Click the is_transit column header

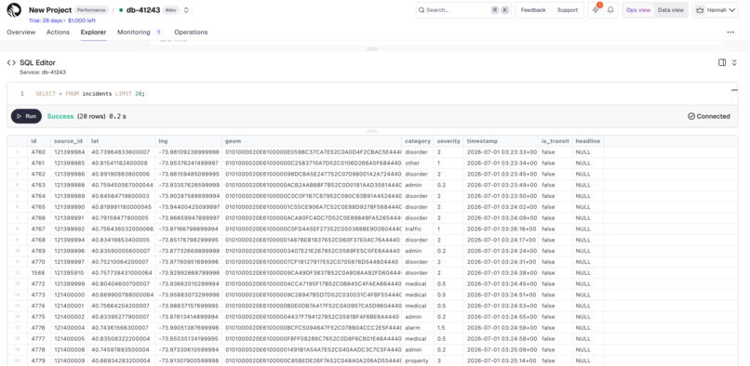click(x=556, y=141)
